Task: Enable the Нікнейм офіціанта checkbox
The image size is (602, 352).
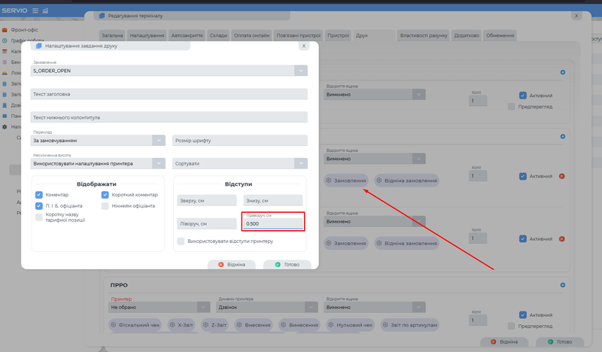Action: [106, 205]
